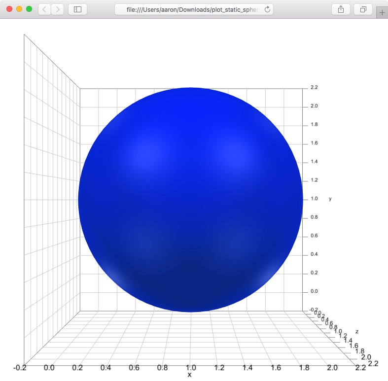
Task: Close the Safari window with red button
Action: pos(9,9)
